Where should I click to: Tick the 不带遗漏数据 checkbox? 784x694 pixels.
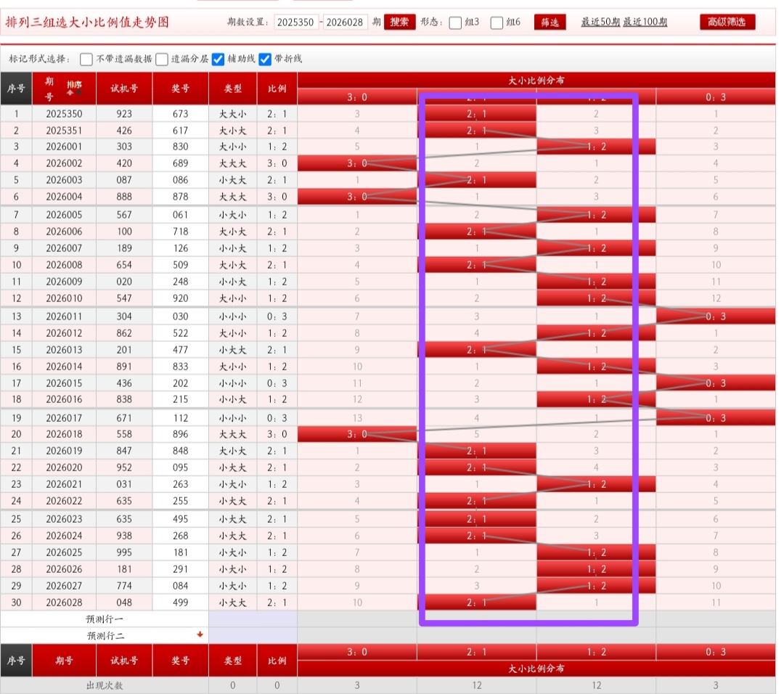click(86, 59)
